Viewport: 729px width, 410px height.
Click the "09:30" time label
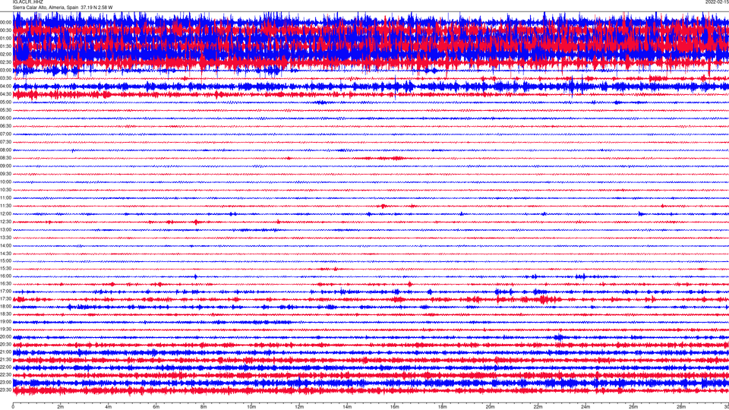pyautogui.click(x=5, y=174)
